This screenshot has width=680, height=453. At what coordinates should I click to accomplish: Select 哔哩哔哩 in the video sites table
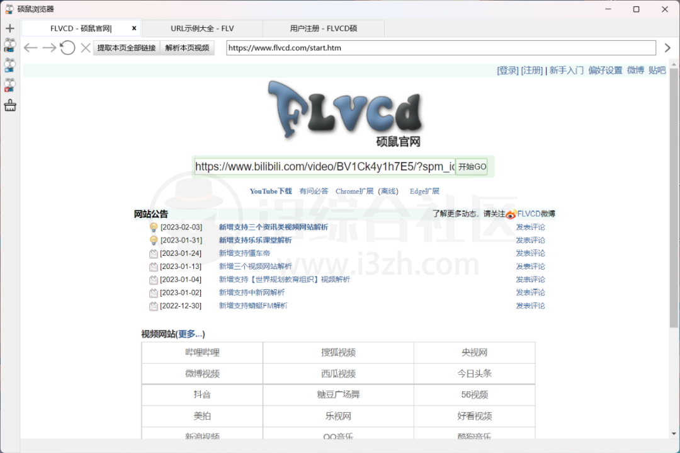(x=202, y=352)
